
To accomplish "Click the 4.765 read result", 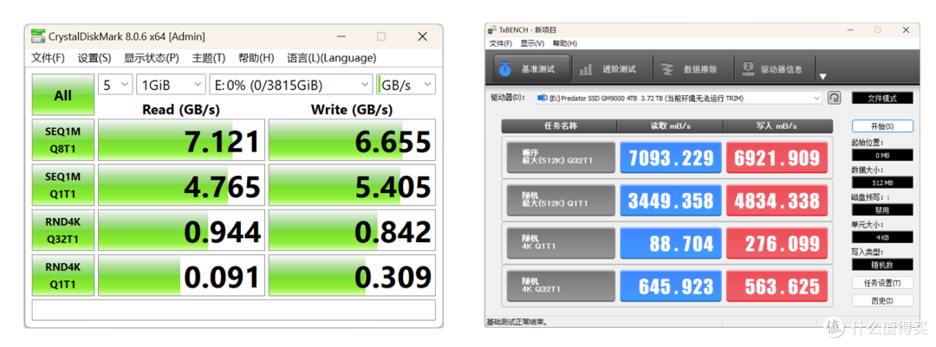I will [181, 185].
